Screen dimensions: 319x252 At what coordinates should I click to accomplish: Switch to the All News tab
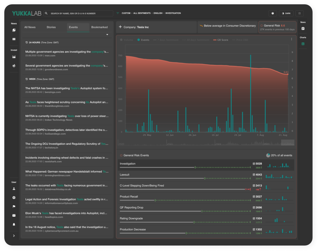tap(30, 27)
